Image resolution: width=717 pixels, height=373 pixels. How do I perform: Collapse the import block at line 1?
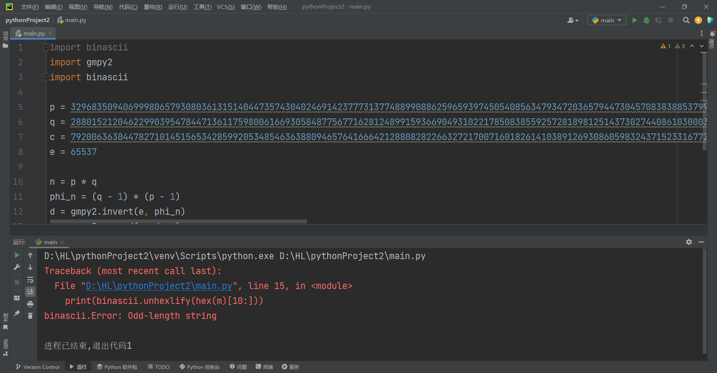point(46,47)
